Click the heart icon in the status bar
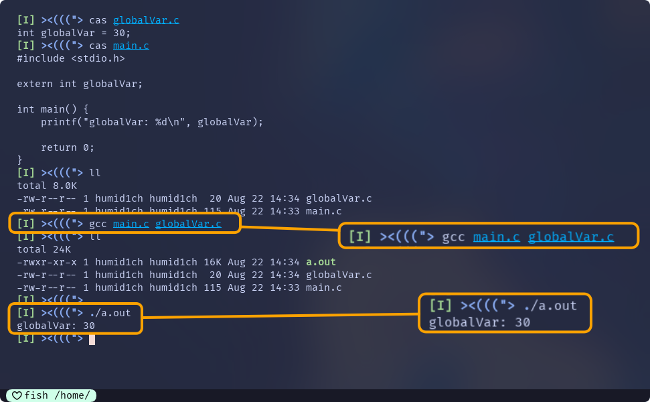The height and width of the screenshot is (402, 650). [x=17, y=395]
